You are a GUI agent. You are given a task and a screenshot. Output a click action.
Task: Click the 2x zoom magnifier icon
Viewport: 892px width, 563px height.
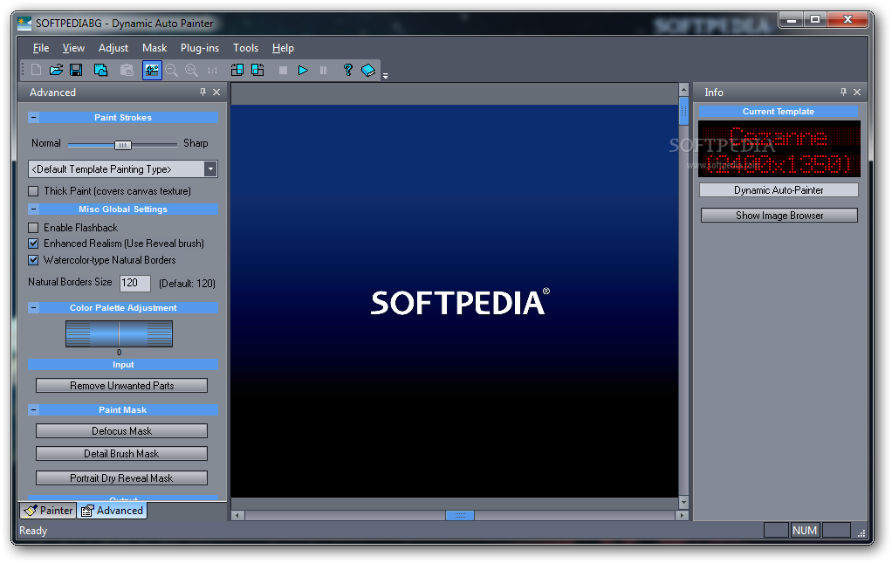tap(192, 70)
